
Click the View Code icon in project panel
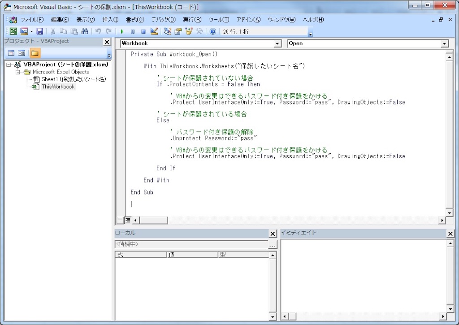pyautogui.click(x=11, y=53)
